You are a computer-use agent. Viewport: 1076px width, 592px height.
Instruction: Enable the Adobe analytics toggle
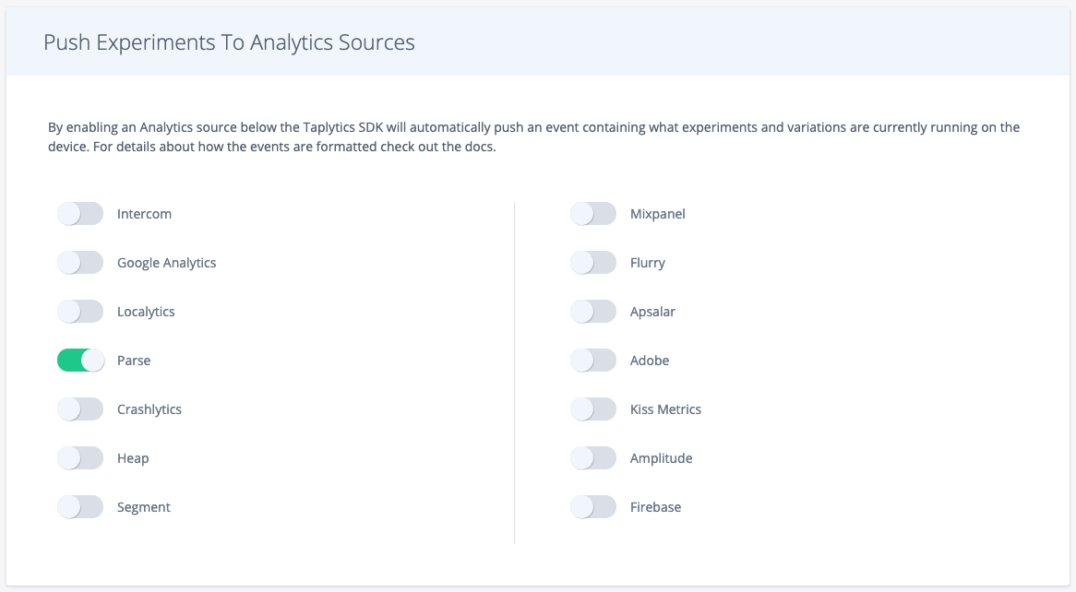pyautogui.click(x=593, y=361)
